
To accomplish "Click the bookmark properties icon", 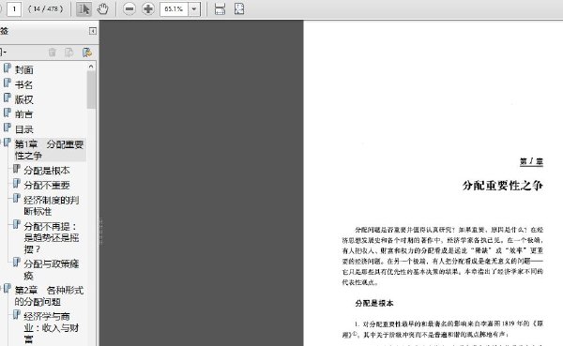I will [87, 53].
